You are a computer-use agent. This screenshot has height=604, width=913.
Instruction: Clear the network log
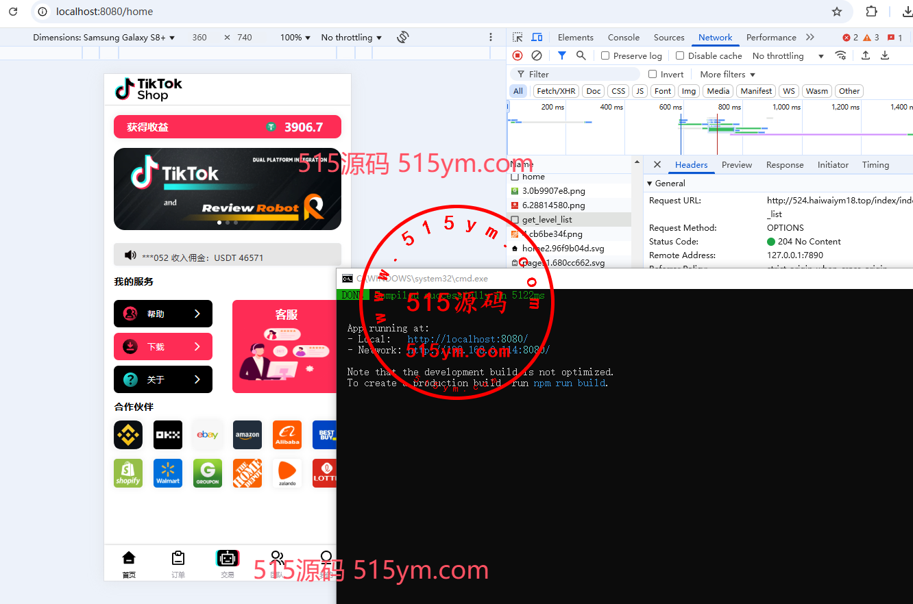(x=537, y=55)
